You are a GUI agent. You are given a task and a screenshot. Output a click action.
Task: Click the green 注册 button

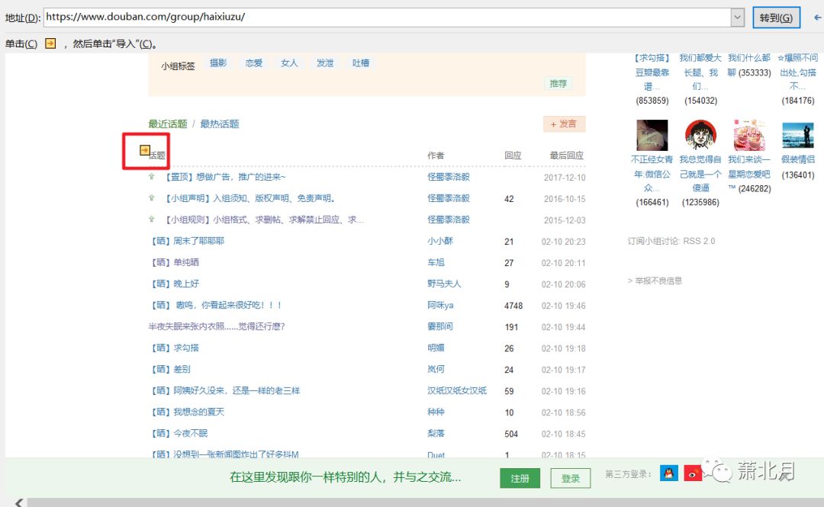pyautogui.click(x=520, y=478)
